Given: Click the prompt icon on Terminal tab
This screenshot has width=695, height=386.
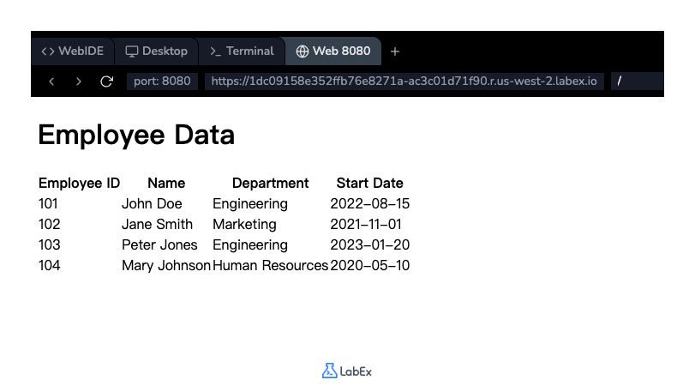Looking at the screenshot, I should tap(216, 51).
